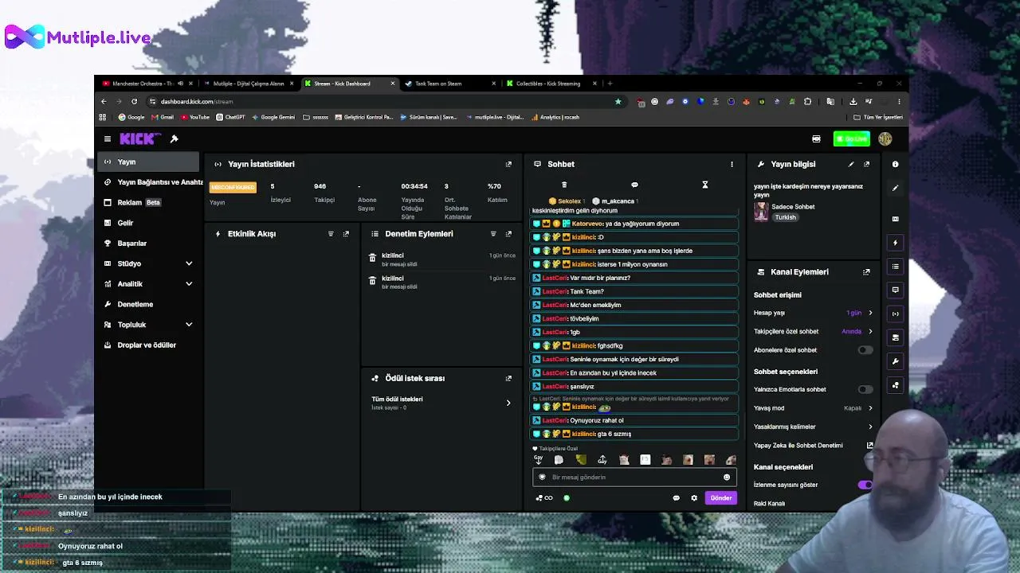
Task: Open Gelir sidebar item
Action: point(148,223)
